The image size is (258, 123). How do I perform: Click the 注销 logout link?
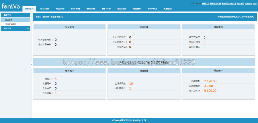[x=255, y=3]
